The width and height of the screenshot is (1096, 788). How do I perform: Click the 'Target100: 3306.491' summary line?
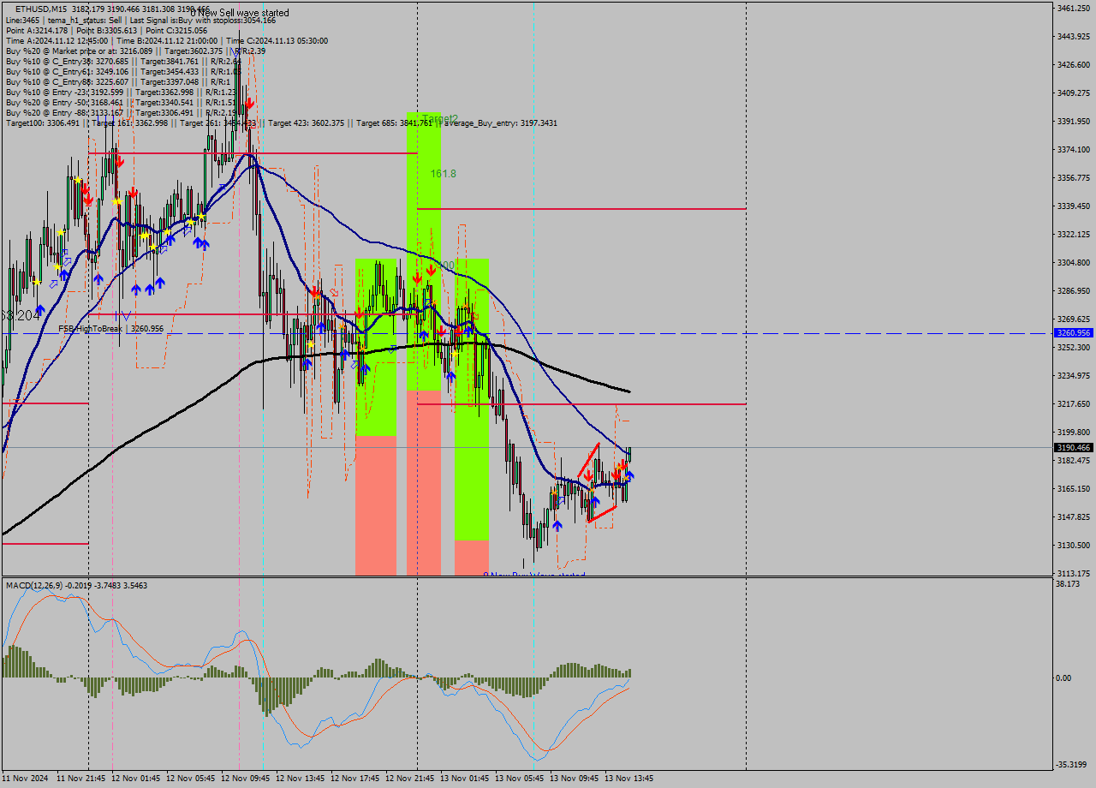(x=281, y=122)
